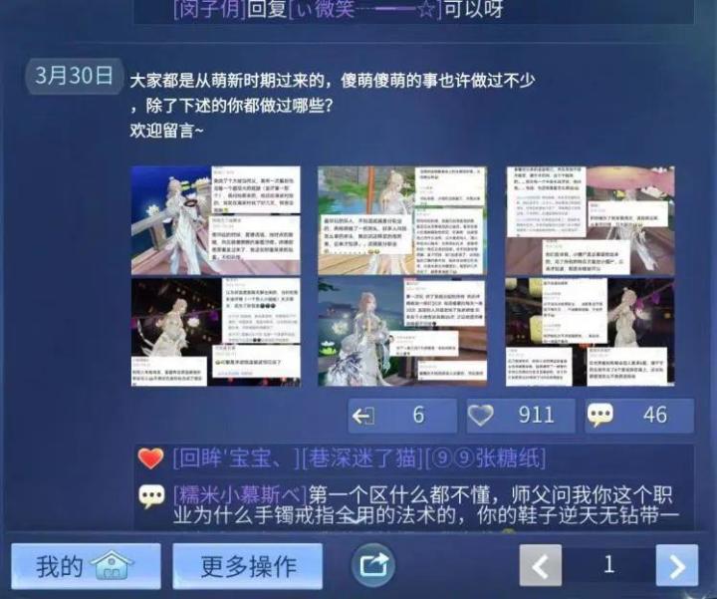Viewport: 717px width, 599px height.
Task: Click post text starting 大家都是从萌新时期过来的
Action: [332, 81]
